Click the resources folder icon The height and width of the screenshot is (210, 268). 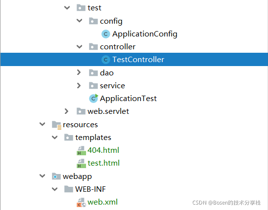(x=56, y=125)
